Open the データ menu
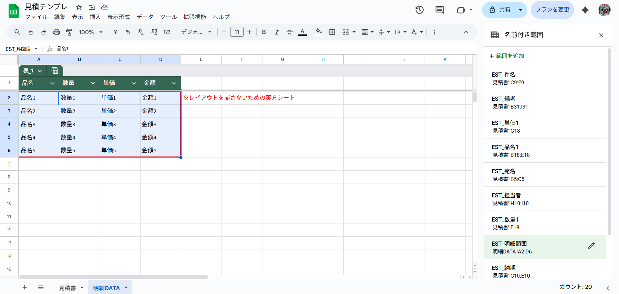 coord(145,17)
